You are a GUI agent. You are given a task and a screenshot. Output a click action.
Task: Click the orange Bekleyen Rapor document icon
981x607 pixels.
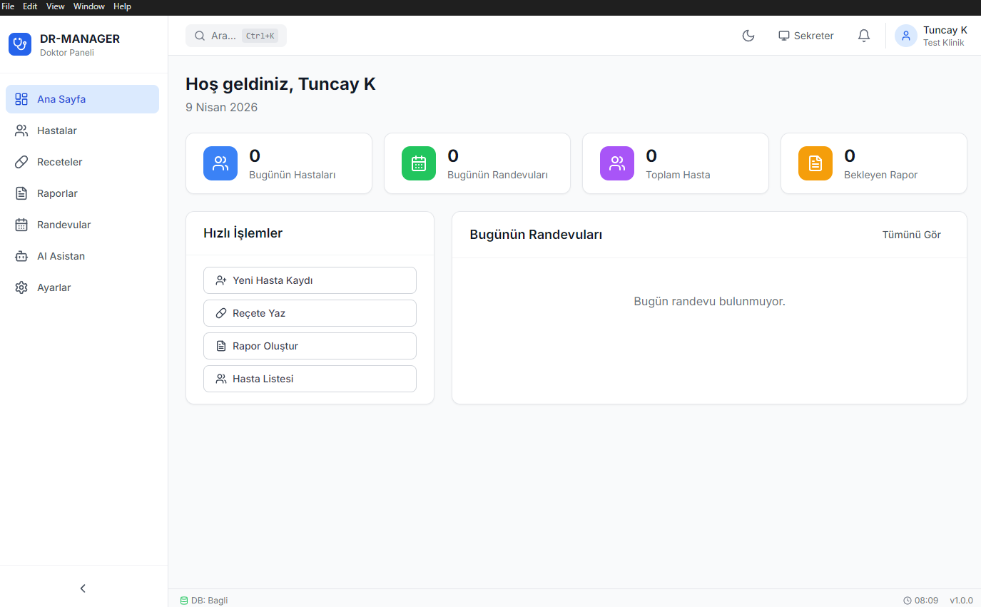click(x=815, y=163)
